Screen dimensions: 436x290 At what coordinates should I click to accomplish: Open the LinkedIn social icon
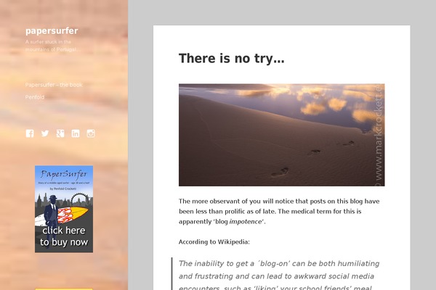(x=76, y=133)
